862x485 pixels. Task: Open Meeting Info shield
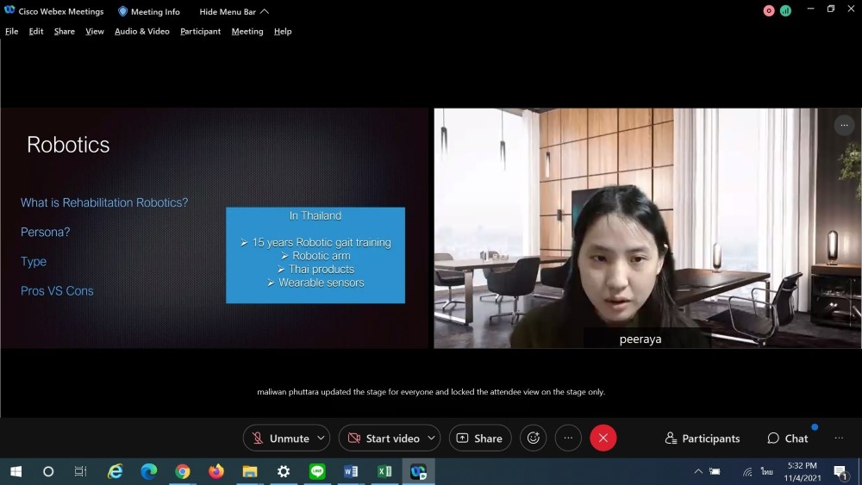coord(149,11)
